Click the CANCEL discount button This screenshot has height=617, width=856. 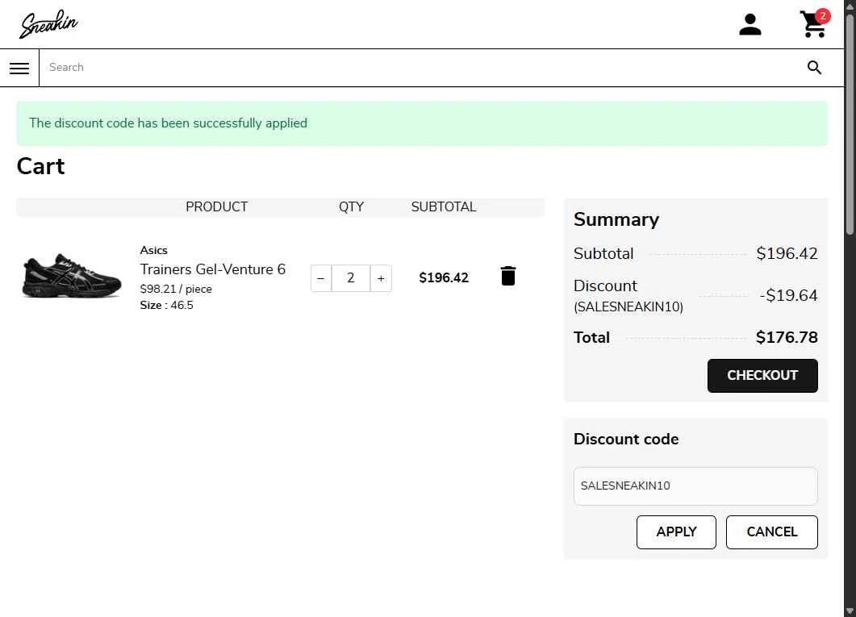[771, 532]
